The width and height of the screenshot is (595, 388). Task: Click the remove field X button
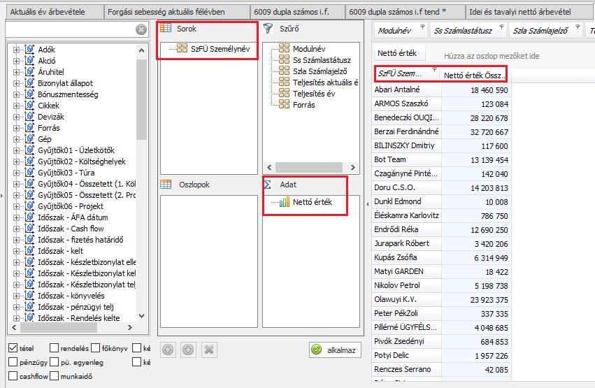tap(209, 350)
